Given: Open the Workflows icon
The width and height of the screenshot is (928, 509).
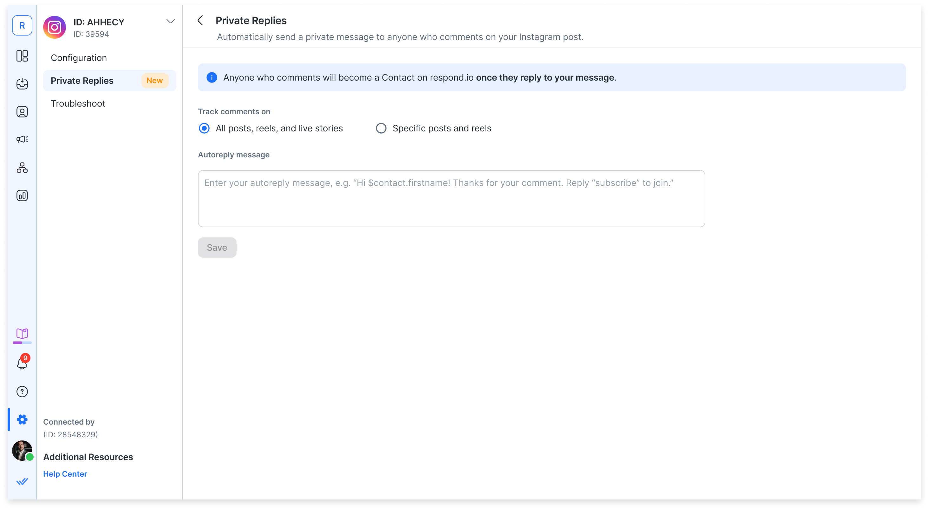Looking at the screenshot, I should tap(22, 168).
